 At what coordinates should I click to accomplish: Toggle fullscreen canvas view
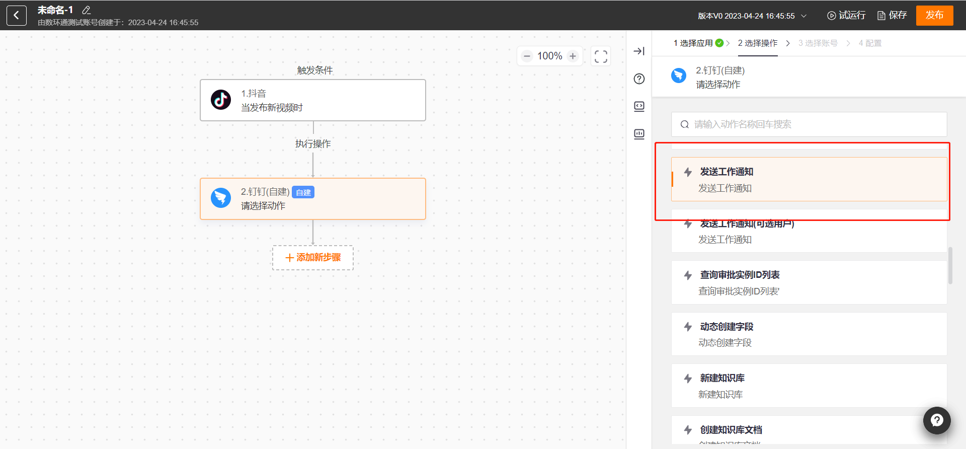click(x=600, y=56)
